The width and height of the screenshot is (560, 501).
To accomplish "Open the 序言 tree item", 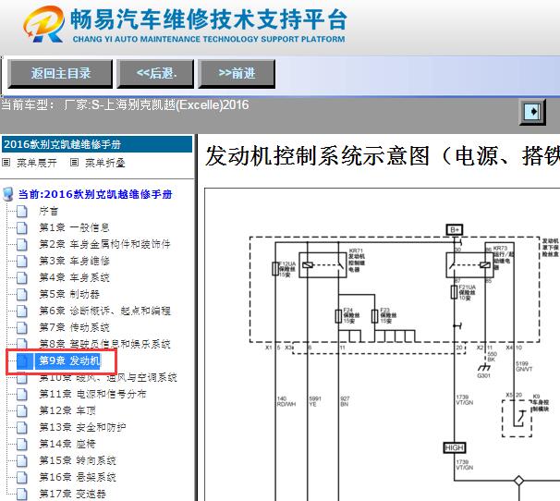I will pos(49,211).
